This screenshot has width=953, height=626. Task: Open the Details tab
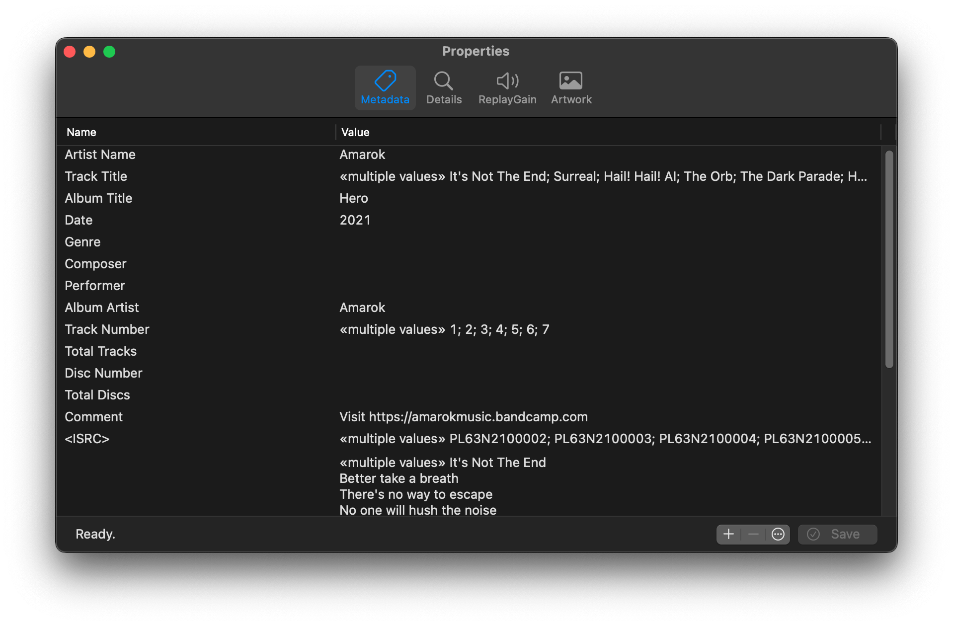tap(444, 88)
